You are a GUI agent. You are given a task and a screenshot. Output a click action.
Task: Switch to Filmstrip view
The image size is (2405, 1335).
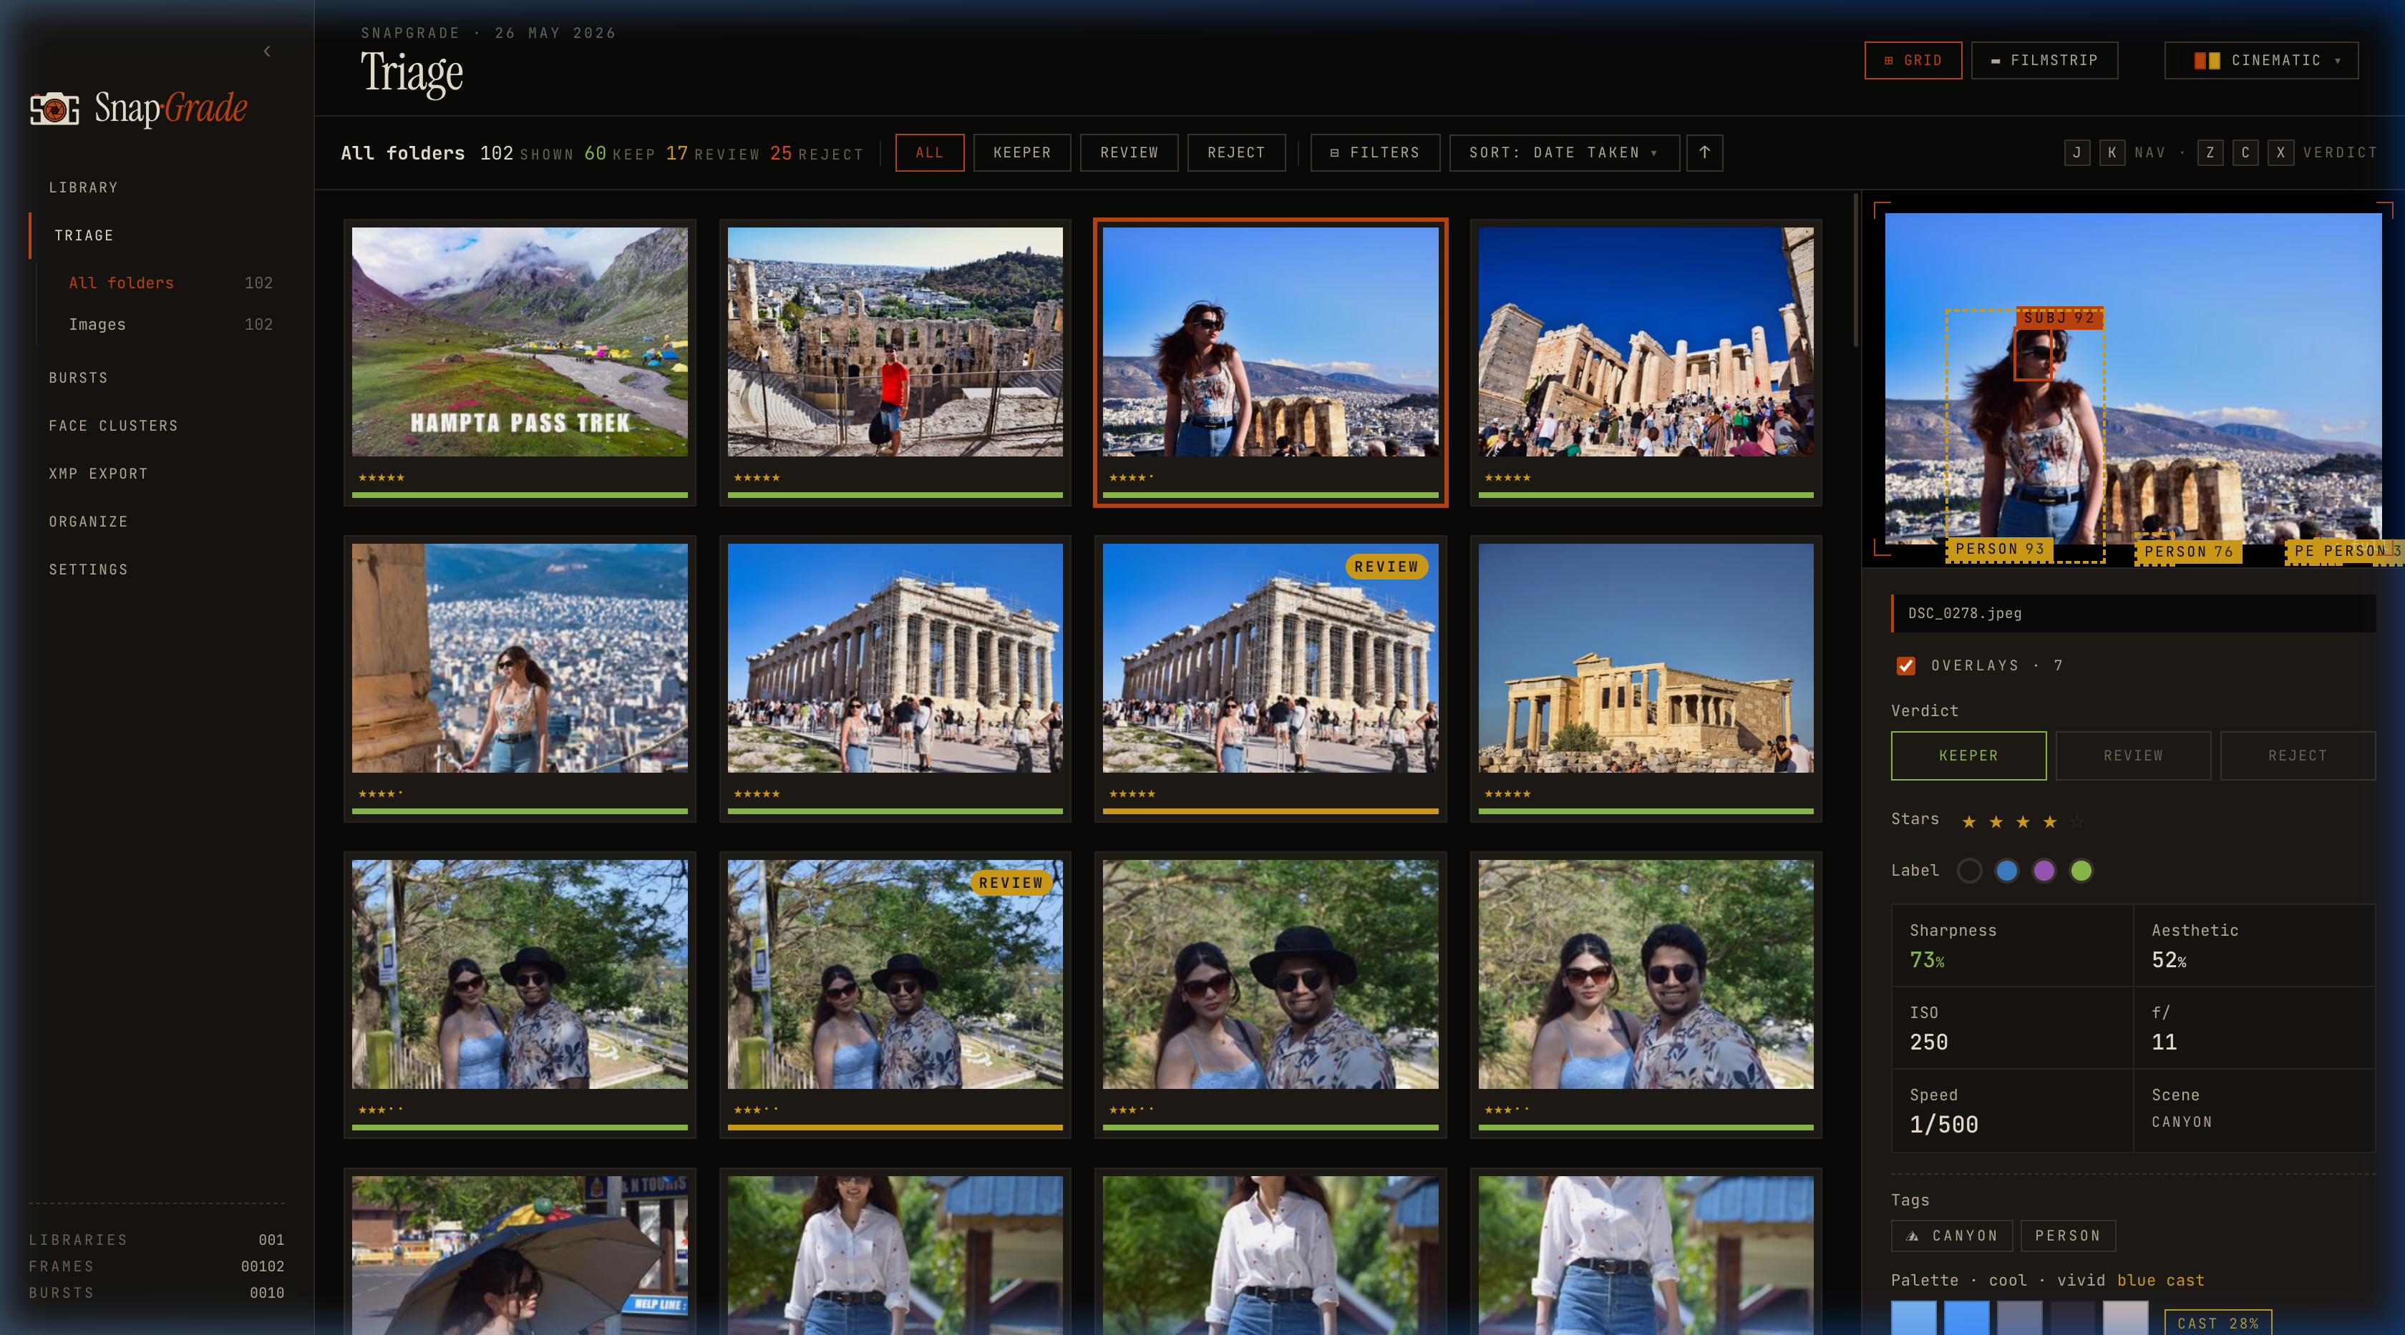click(2045, 61)
